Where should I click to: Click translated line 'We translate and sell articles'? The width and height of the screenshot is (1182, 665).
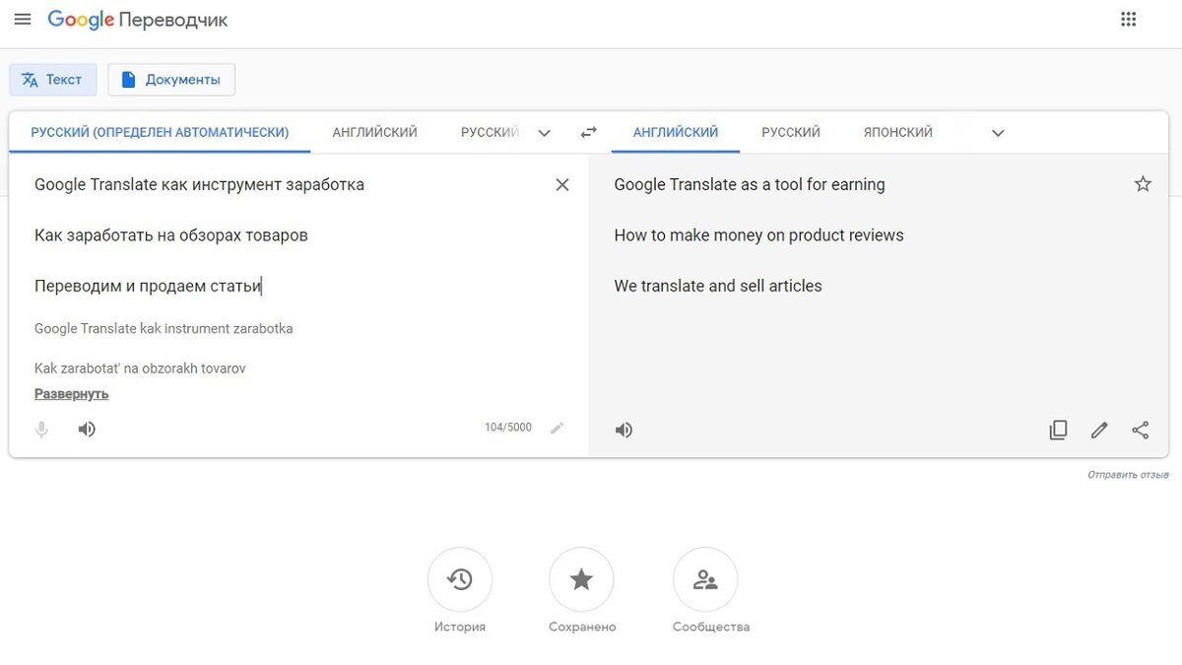coord(718,286)
